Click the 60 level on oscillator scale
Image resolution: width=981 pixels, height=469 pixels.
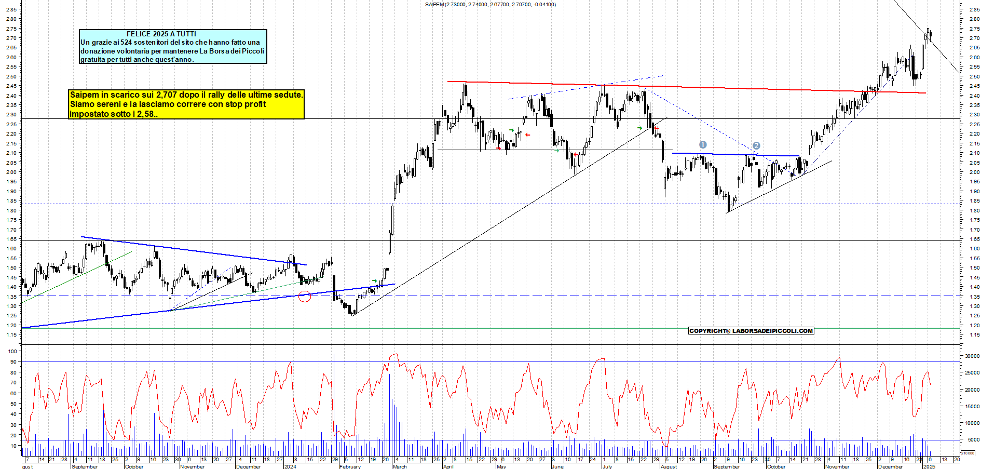click(13, 394)
